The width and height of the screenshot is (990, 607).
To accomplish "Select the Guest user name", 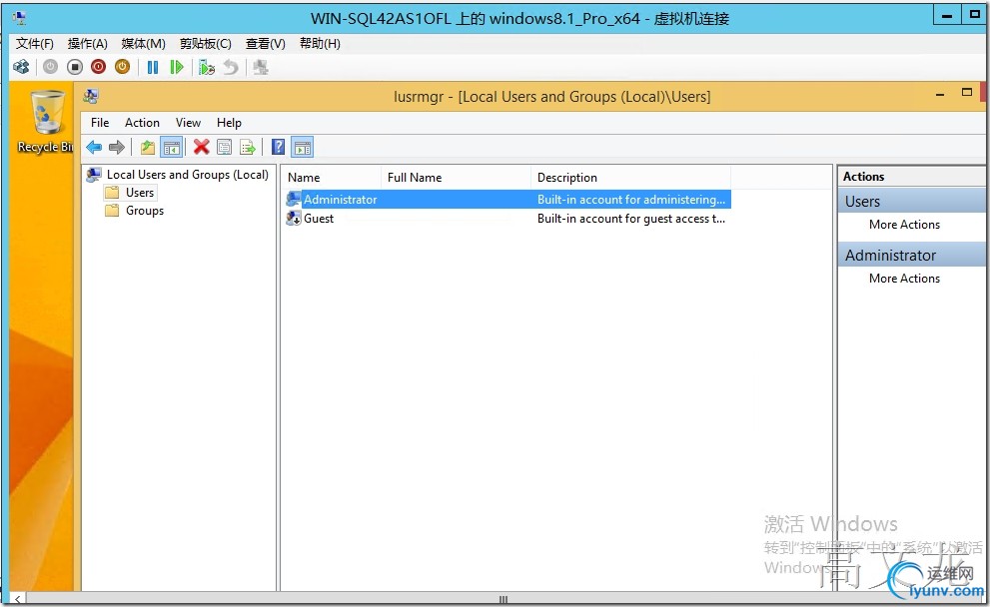I will tap(319, 219).
